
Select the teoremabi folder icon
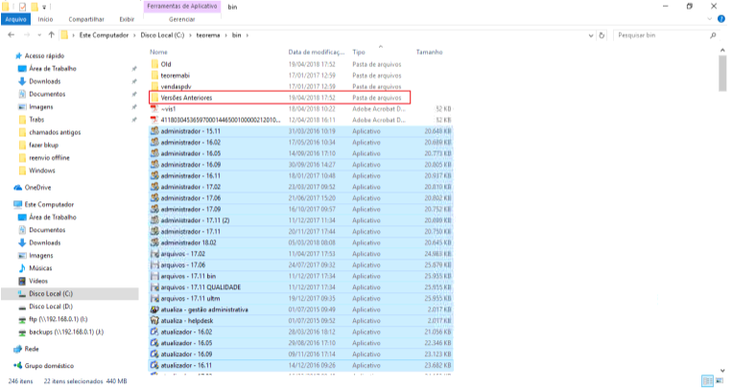click(155, 76)
